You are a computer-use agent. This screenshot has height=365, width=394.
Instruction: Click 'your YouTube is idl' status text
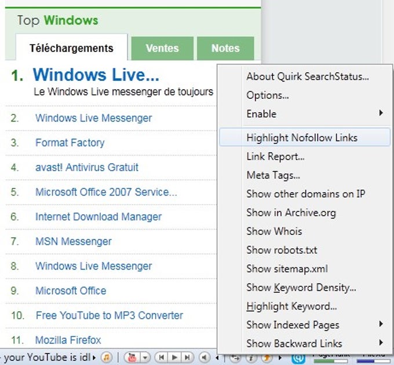(x=47, y=357)
